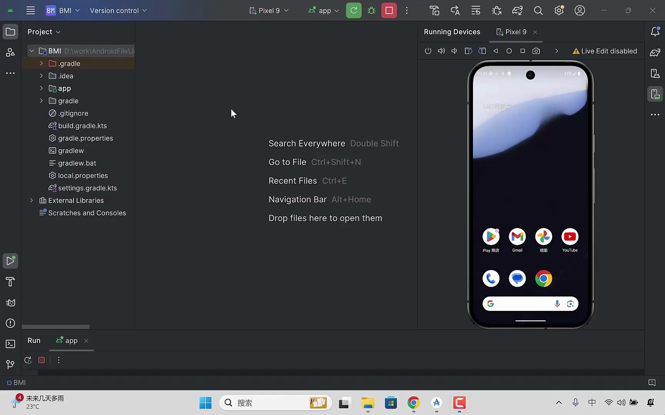Toggle the Logcat tool window
Viewport: 665px width, 415px height.
(10, 302)
